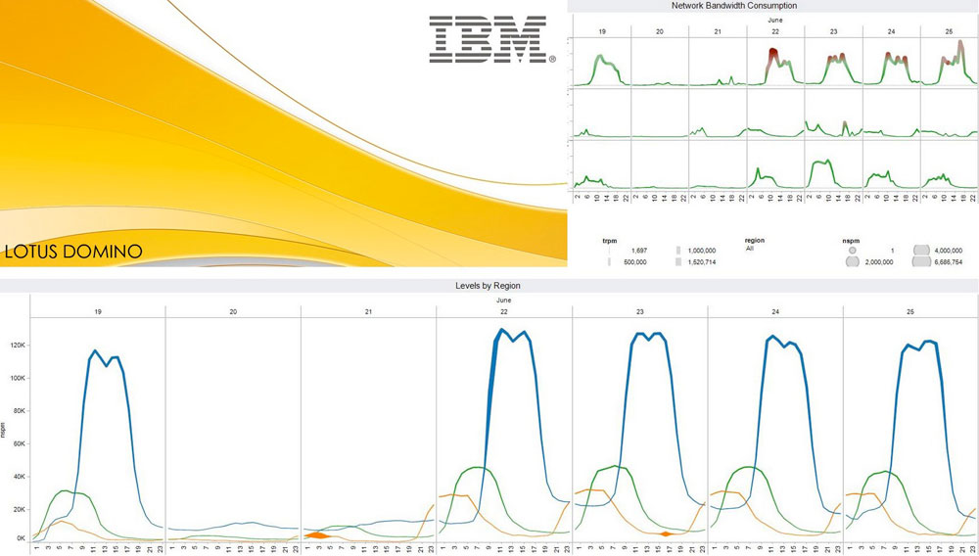This screenshot has height=556, width=979.
Task: Click the region filter value All
Action: click(x=751, y=249)
